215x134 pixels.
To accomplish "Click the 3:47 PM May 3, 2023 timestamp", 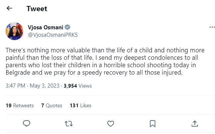I will 33,86.
